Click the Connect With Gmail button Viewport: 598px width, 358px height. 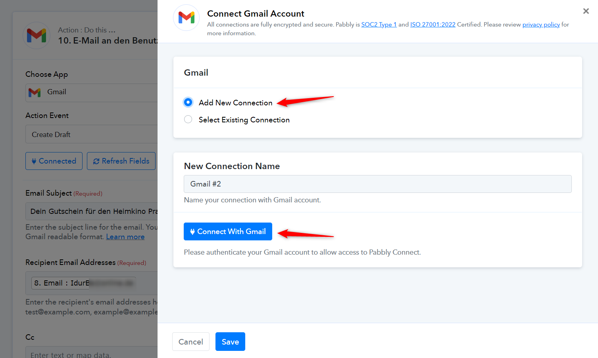[228, 231]
